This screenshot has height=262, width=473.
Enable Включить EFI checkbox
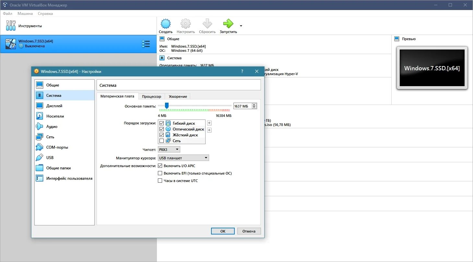coord(160,173)
